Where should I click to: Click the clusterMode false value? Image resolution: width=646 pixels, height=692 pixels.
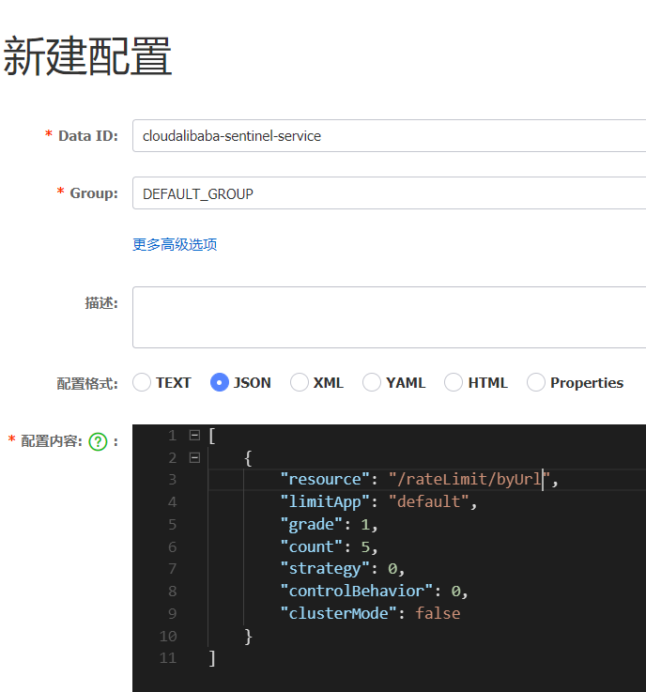tap(438, 613)
